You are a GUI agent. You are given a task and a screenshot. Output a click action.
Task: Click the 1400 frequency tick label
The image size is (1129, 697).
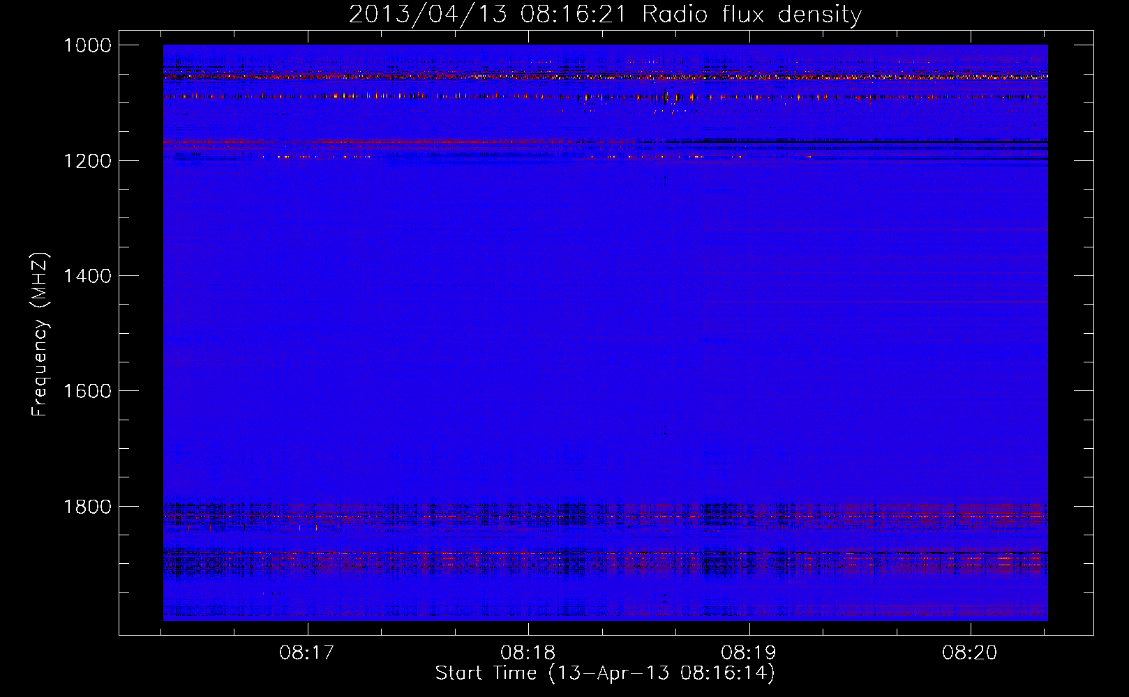pos(87,276)
